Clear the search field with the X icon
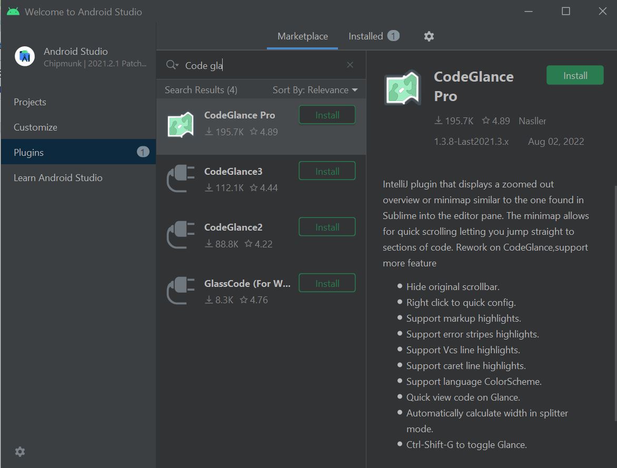Image resolution: width=617 pixels, height=468 pixels. (x=350, y=64)
